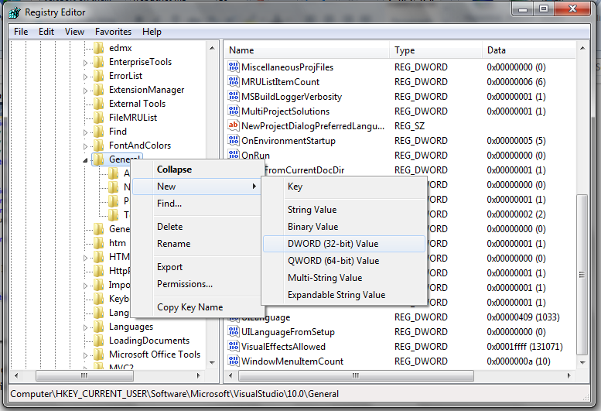Expand the ErrorList tree node
Screen dimensions: 601x411
pyautogui.click(x=86, y=77)
